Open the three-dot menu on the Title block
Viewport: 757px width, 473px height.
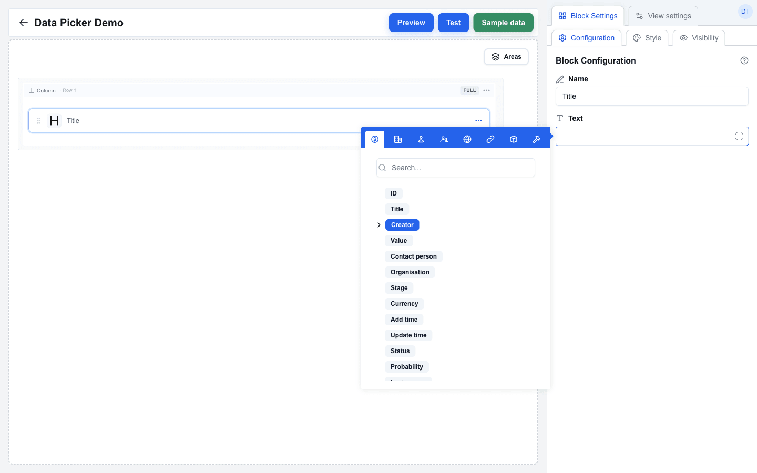click(x=478, y=121)
